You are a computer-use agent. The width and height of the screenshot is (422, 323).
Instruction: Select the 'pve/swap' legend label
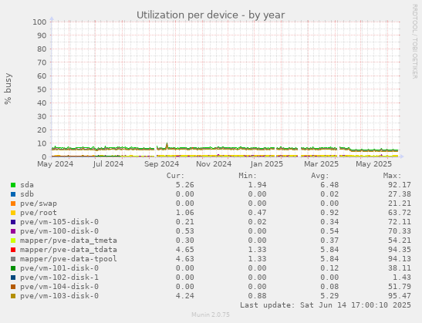coord(39,204)
